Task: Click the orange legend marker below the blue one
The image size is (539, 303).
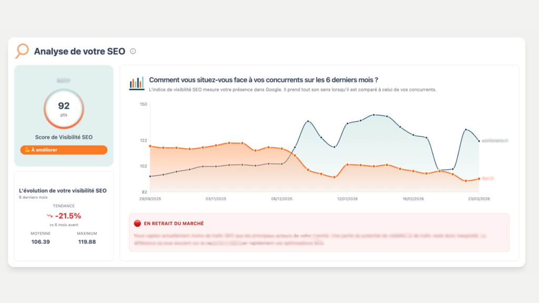Action: click(x=480, y=179)
